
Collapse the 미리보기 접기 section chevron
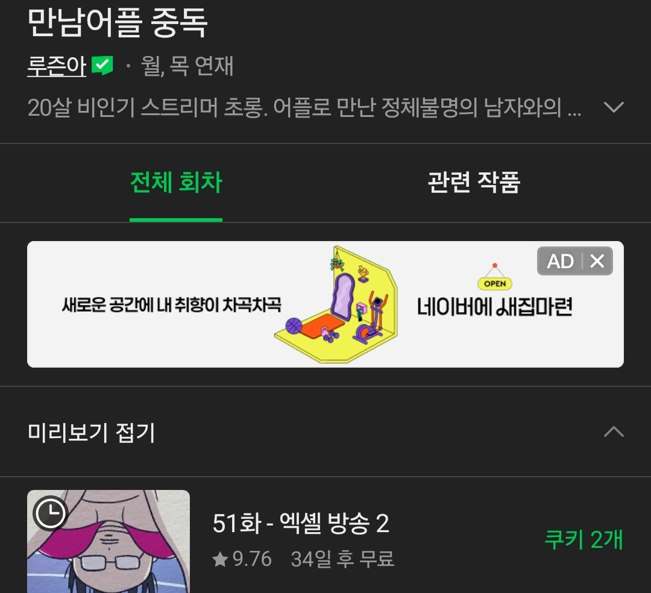pyautogui.click(x=614, y=431)
